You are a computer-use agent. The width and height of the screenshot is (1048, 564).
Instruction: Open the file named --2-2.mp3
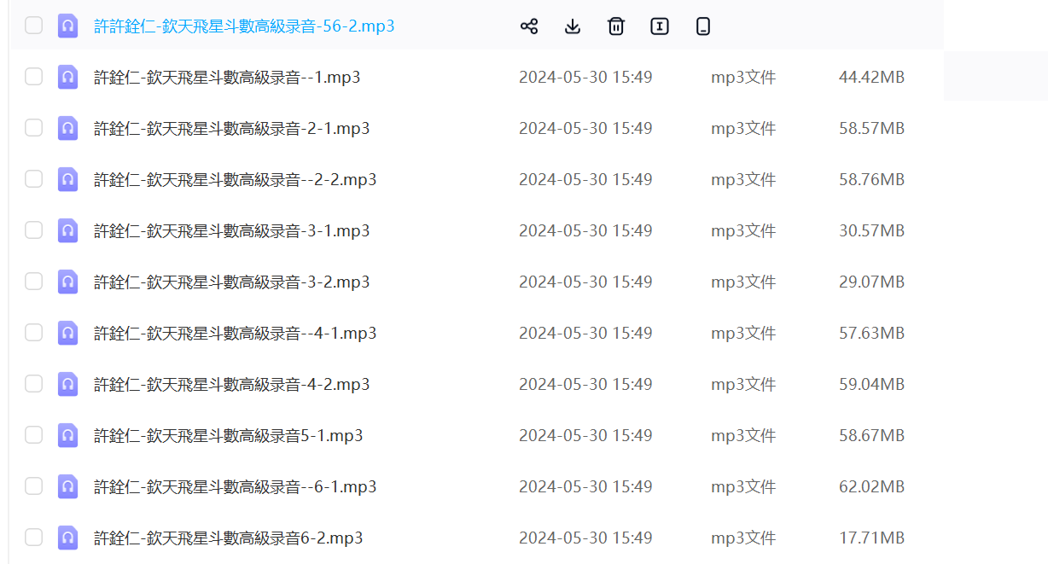point(235,180)
